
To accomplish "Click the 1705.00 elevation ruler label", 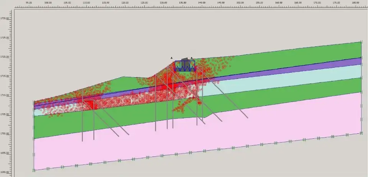I will [x=5, y=115].
